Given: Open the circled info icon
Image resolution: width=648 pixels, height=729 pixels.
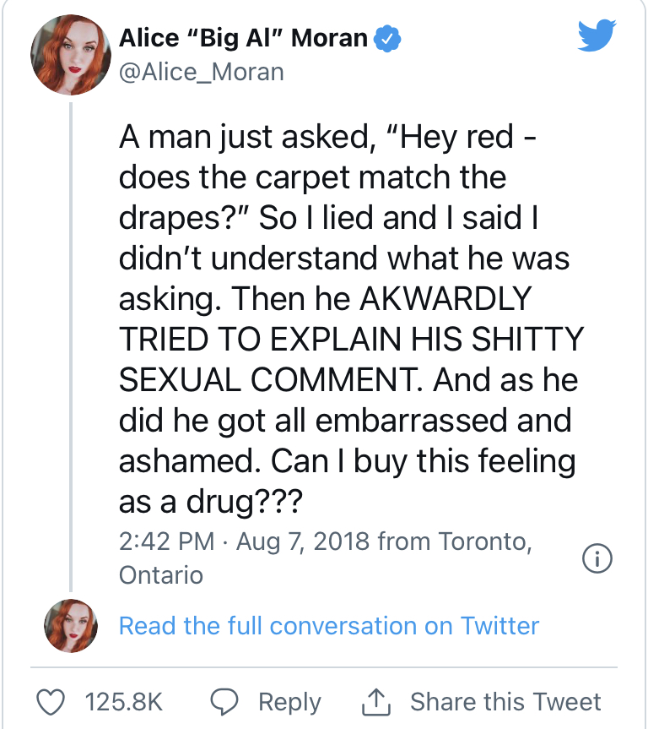Looking at the screenshot, I should (x=597, y=558).
